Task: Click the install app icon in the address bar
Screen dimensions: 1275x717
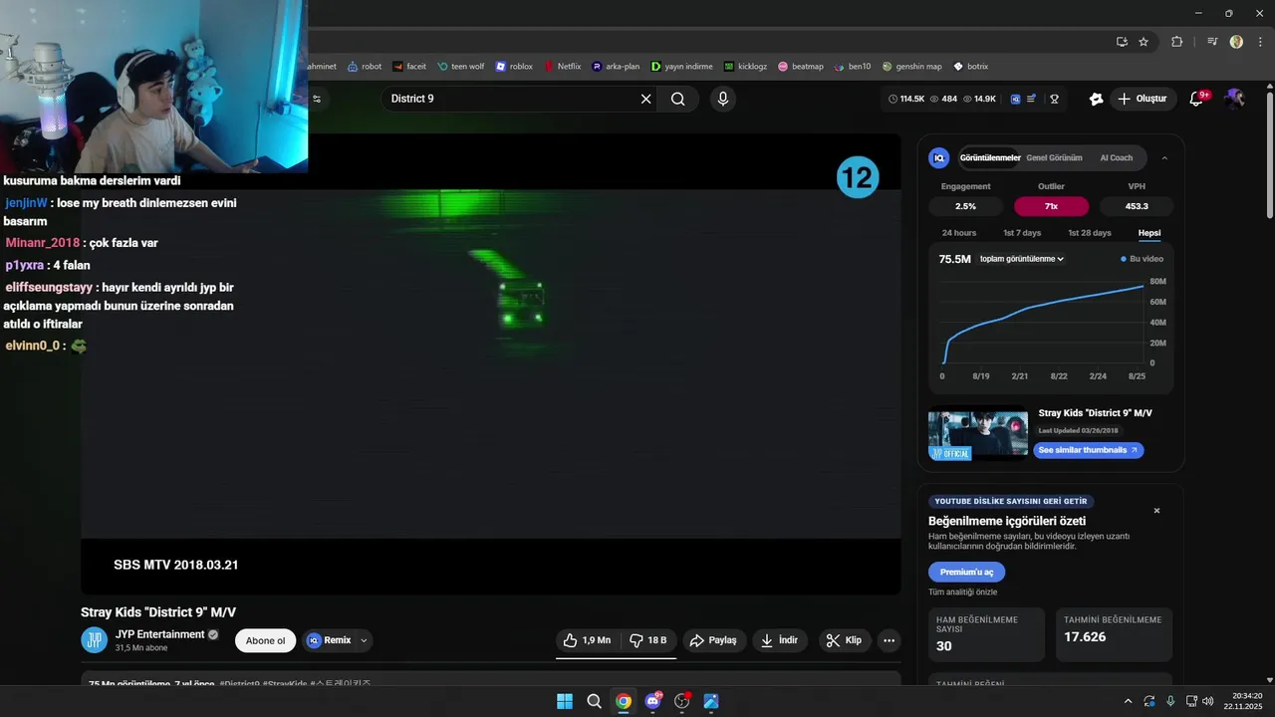Action: (1122, 42)
